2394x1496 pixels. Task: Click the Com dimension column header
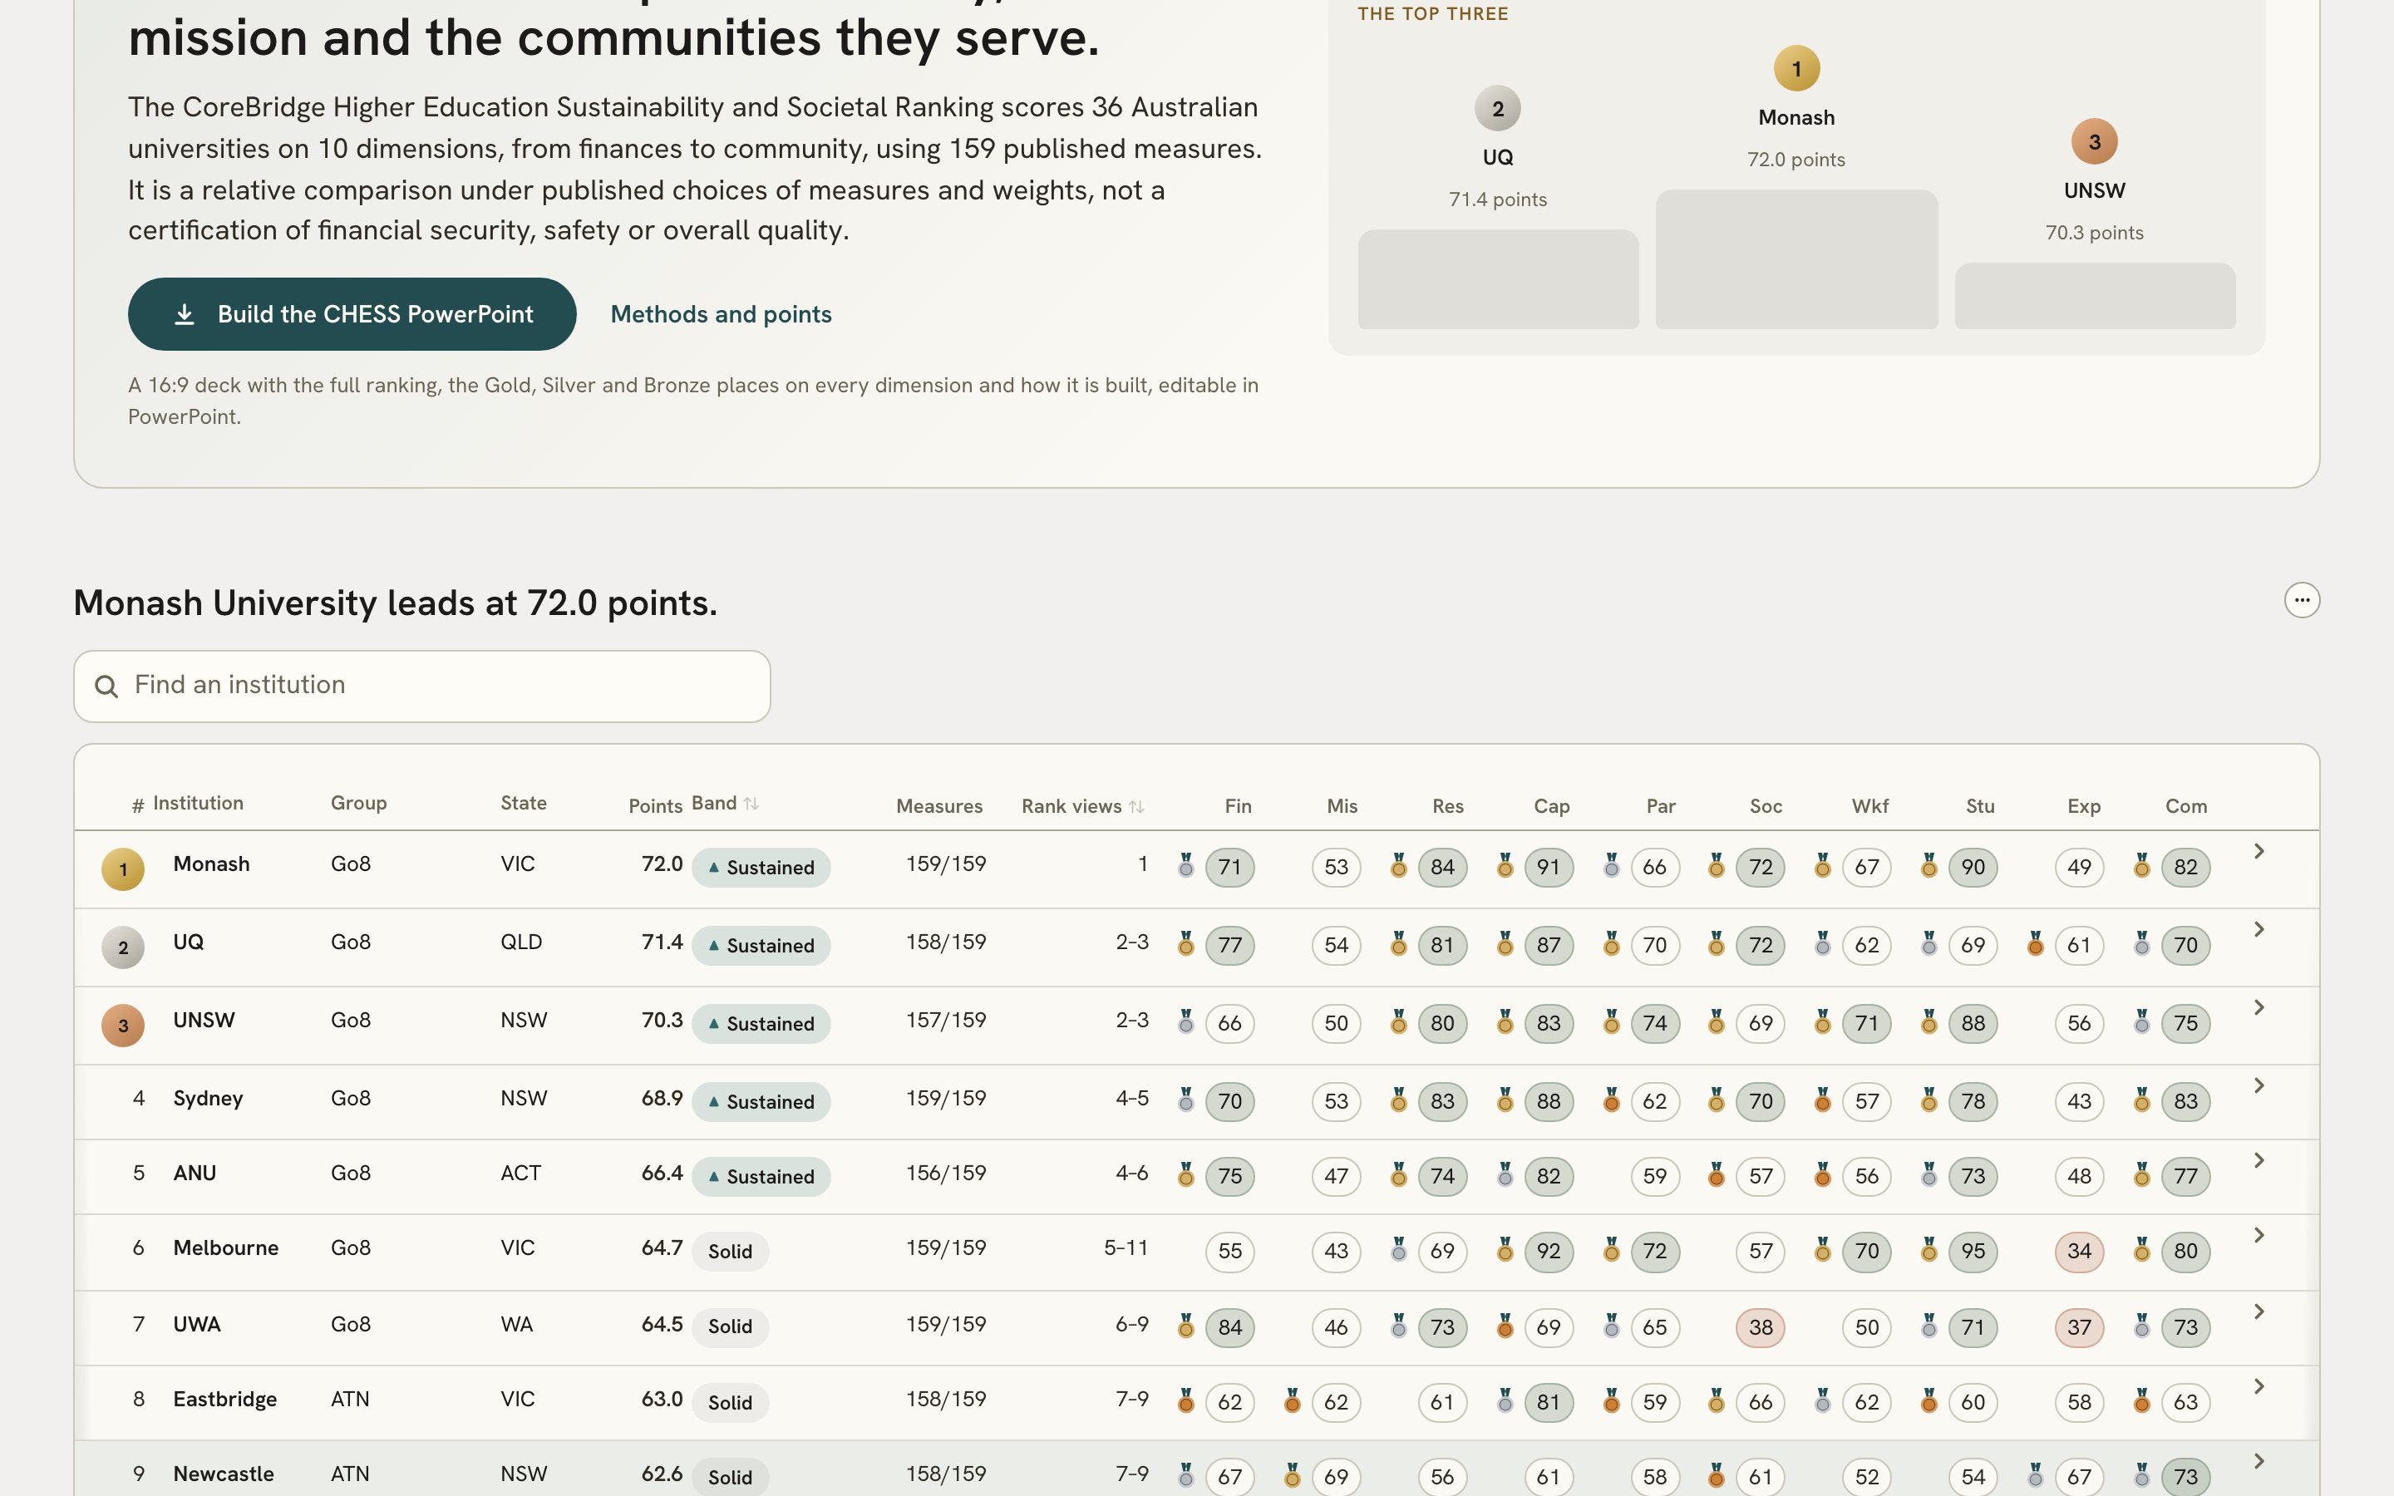pos(2185,805)
